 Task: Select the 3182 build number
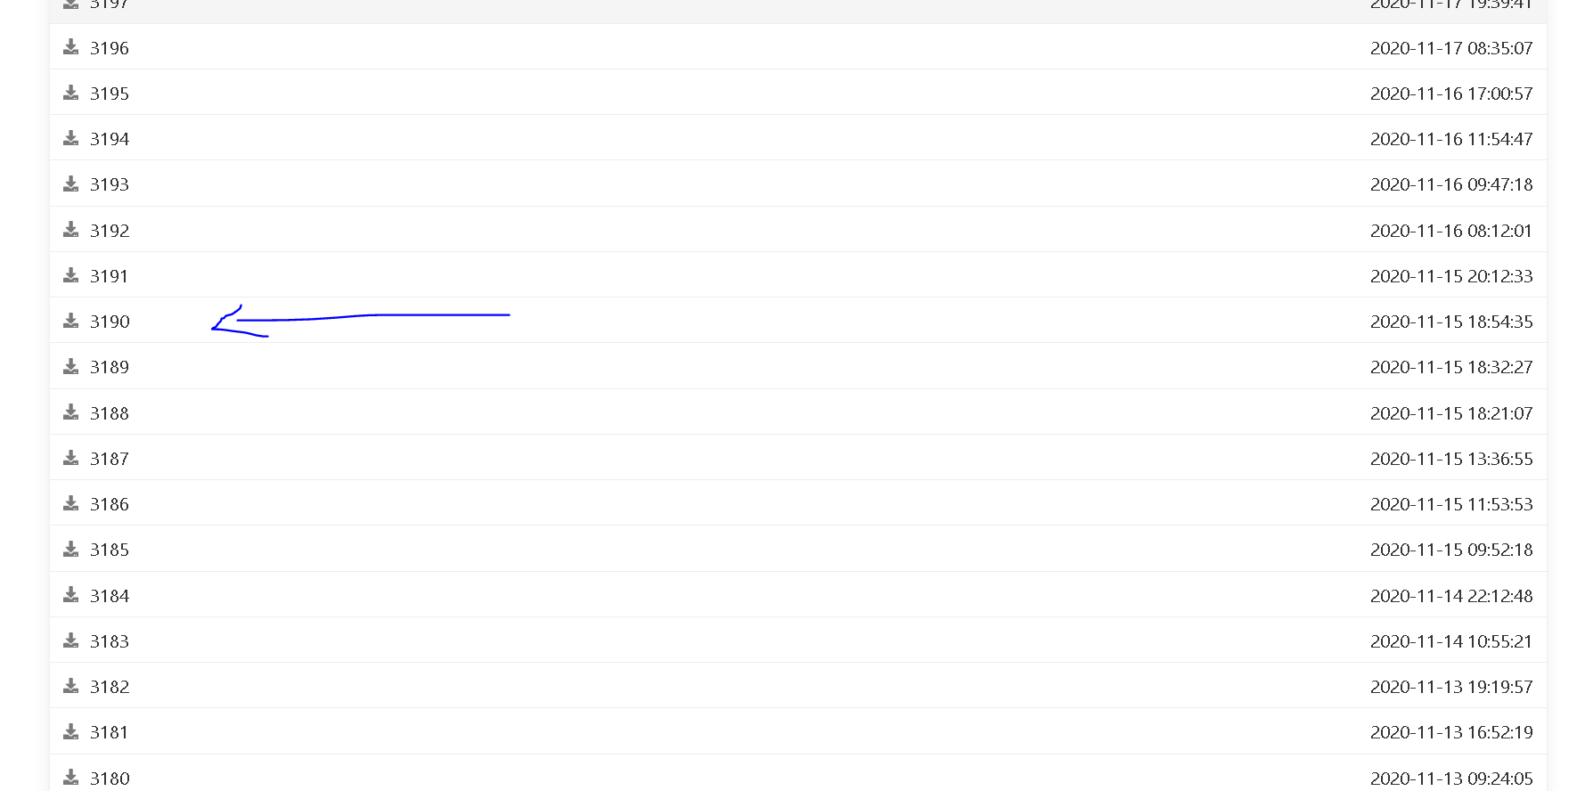pyautogui.click(x=110, y=687)
